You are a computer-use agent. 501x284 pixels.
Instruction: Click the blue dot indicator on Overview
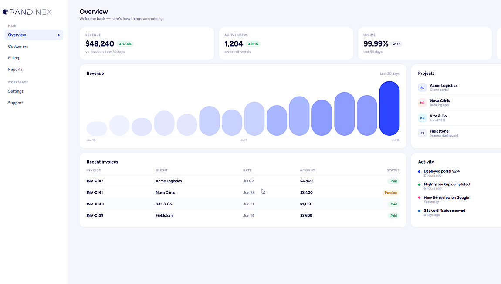[59, 35]
